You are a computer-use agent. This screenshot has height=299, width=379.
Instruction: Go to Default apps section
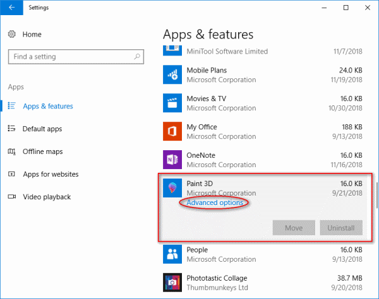[x=42, y=129]
